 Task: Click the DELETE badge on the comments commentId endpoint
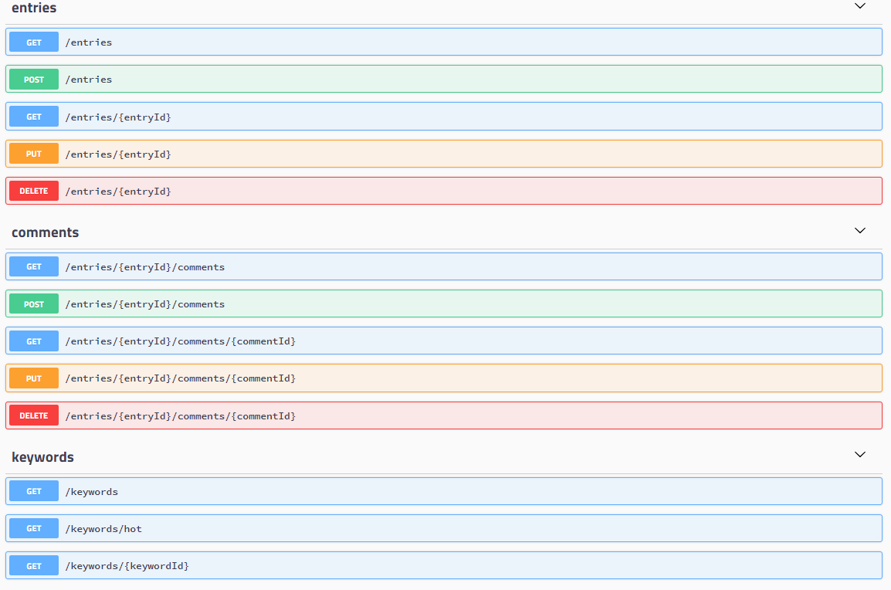tap(33, 415)
